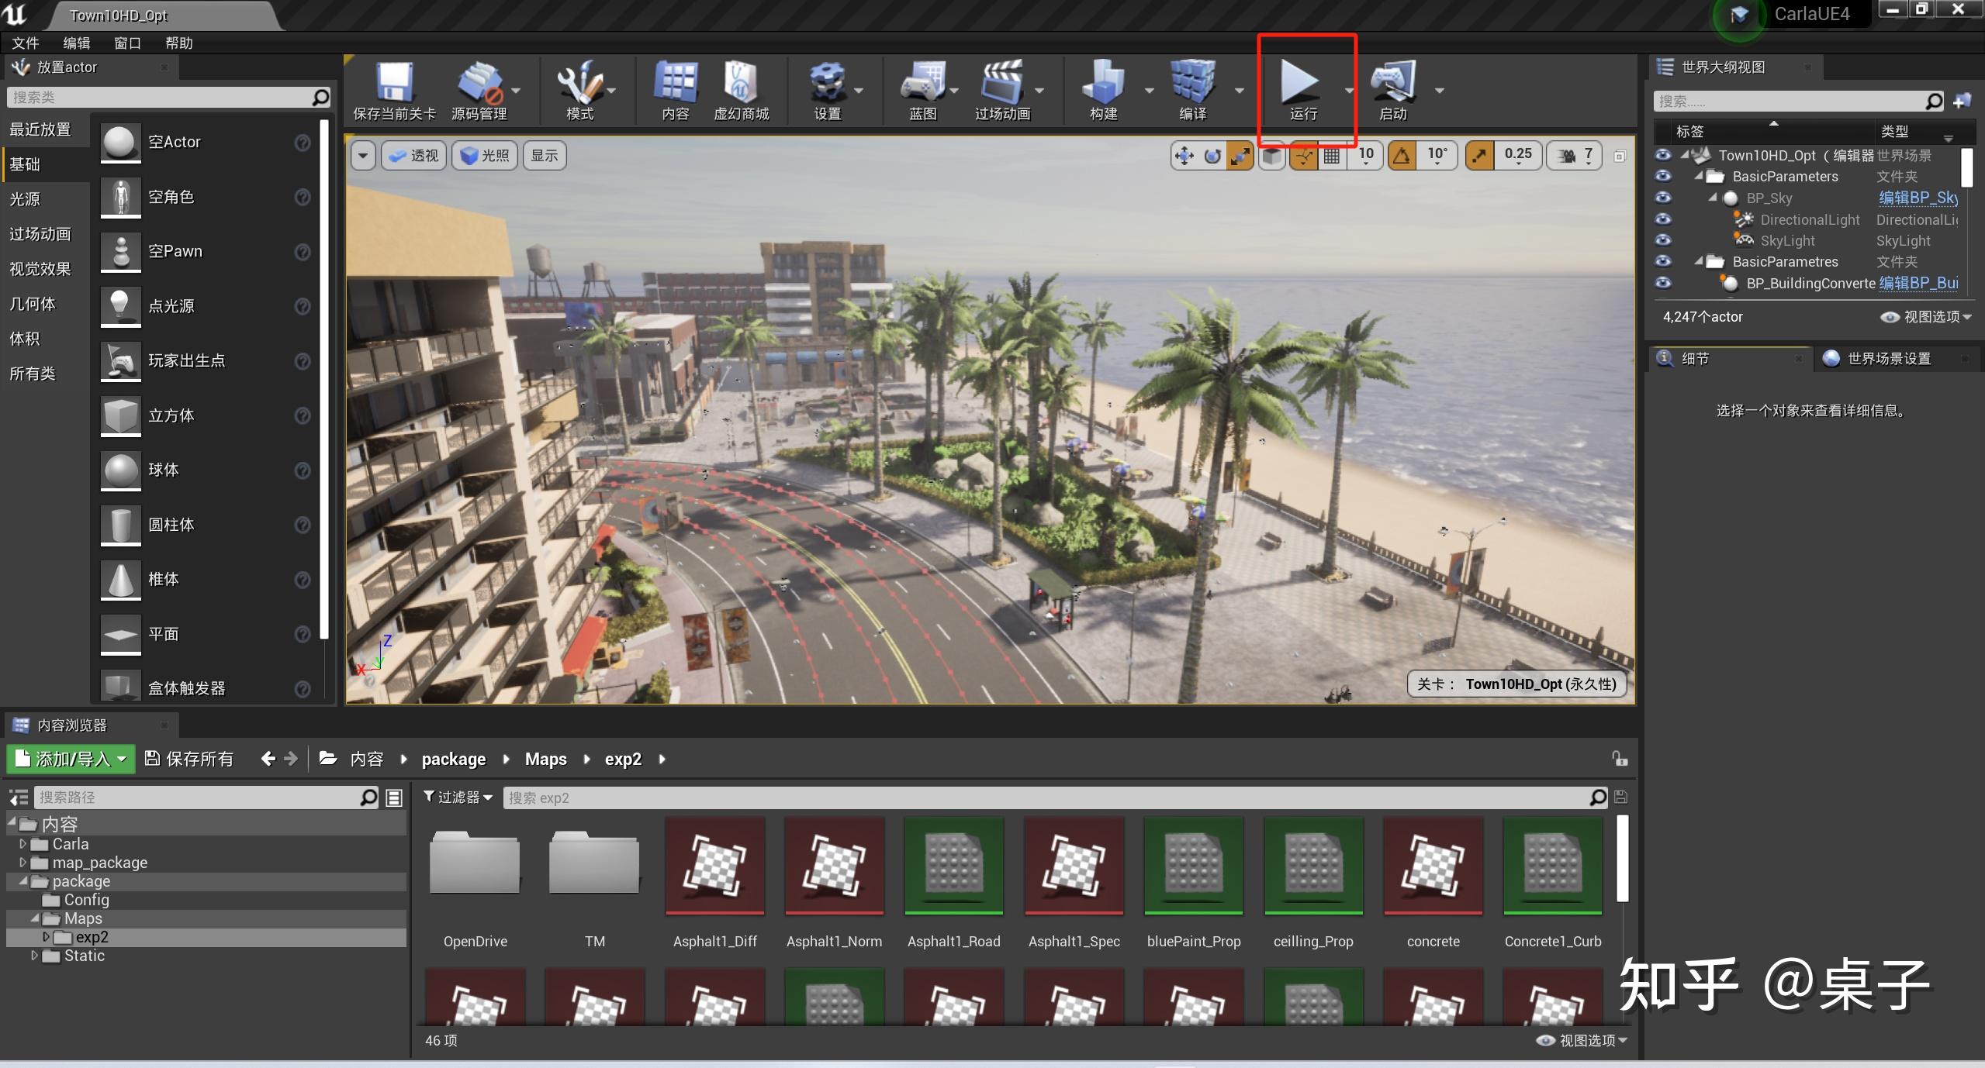This screenshot has width=1985, height=1068.
Task: Open the Edit (编辑) menu
Action: (76, 43)
